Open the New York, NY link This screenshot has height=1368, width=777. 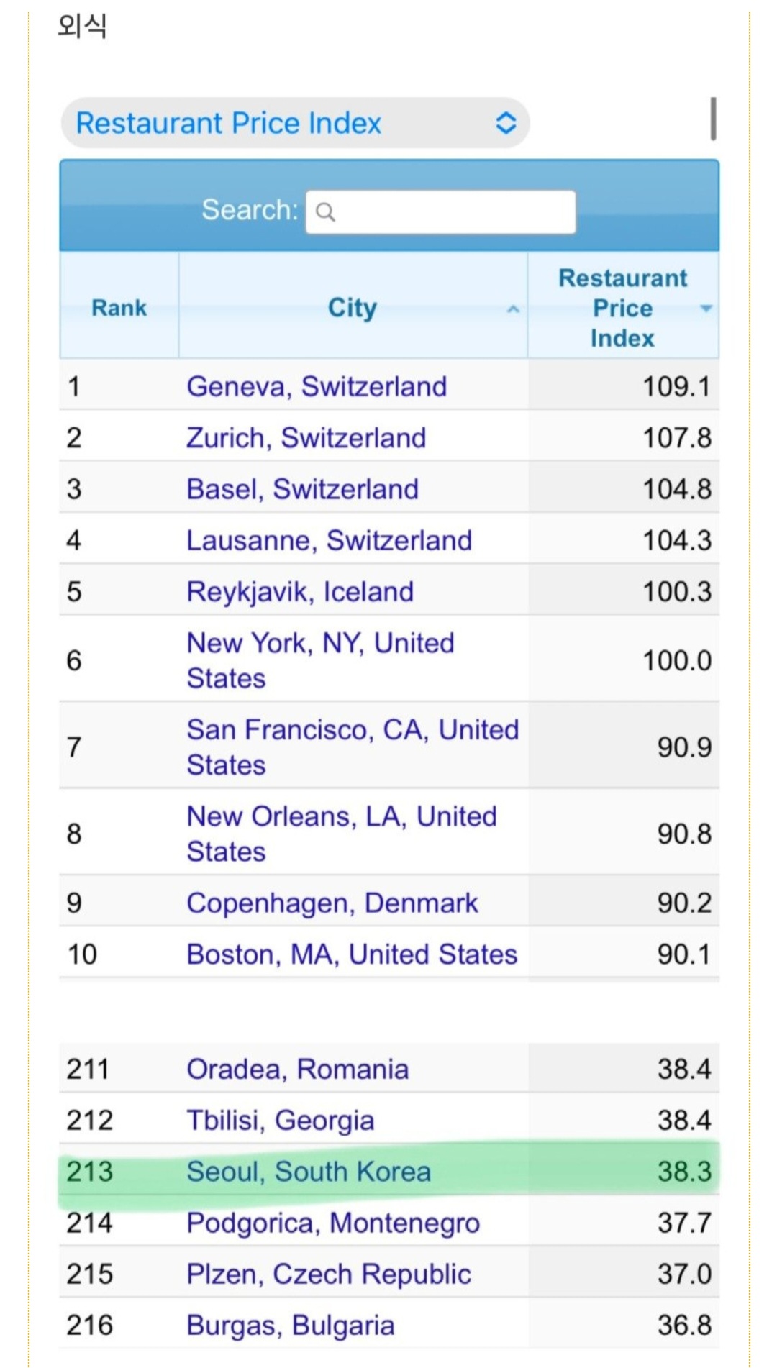coord(320,660)
